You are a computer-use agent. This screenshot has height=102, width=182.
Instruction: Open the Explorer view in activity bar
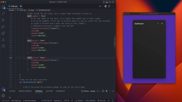pyautogui.click(x=3, y=7)
